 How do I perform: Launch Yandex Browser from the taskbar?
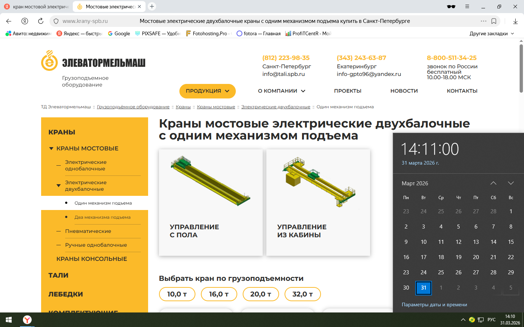27,320
